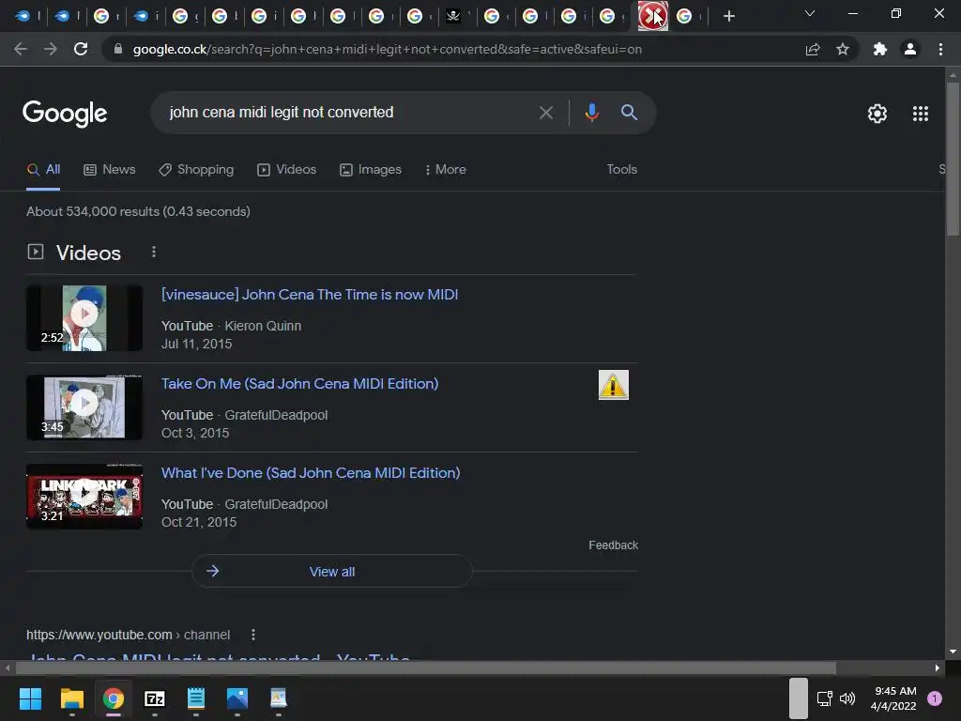The image size is (961, 721).
Task: Switch to Shopping results
Action: (x=196, y=170)
